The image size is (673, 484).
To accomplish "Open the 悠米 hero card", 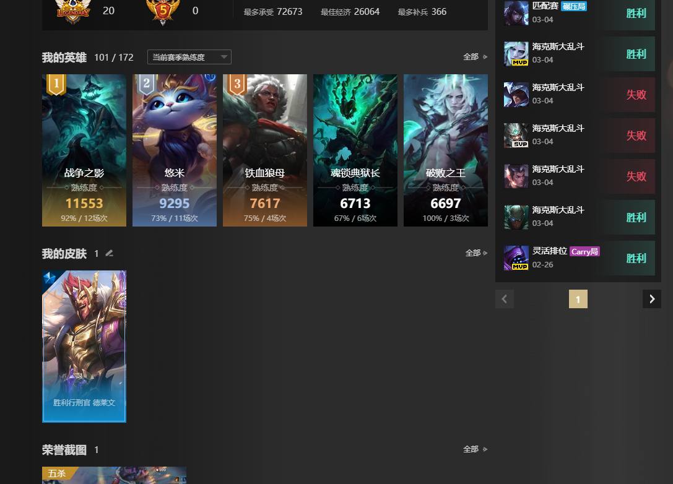I will 174,150.
